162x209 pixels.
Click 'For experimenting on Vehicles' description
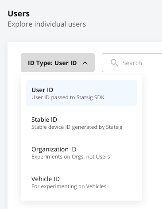coord(69,186)
